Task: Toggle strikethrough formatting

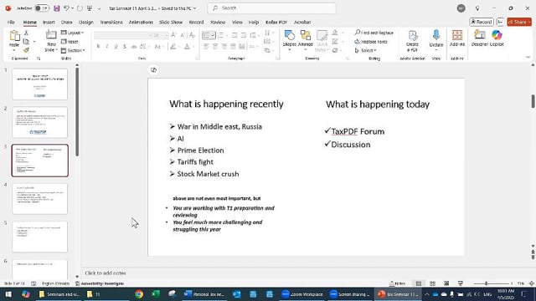Action: click(134, 47)
